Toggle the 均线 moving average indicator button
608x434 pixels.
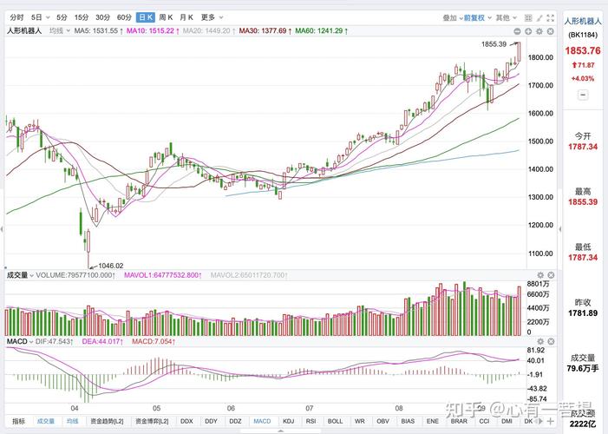73,421
